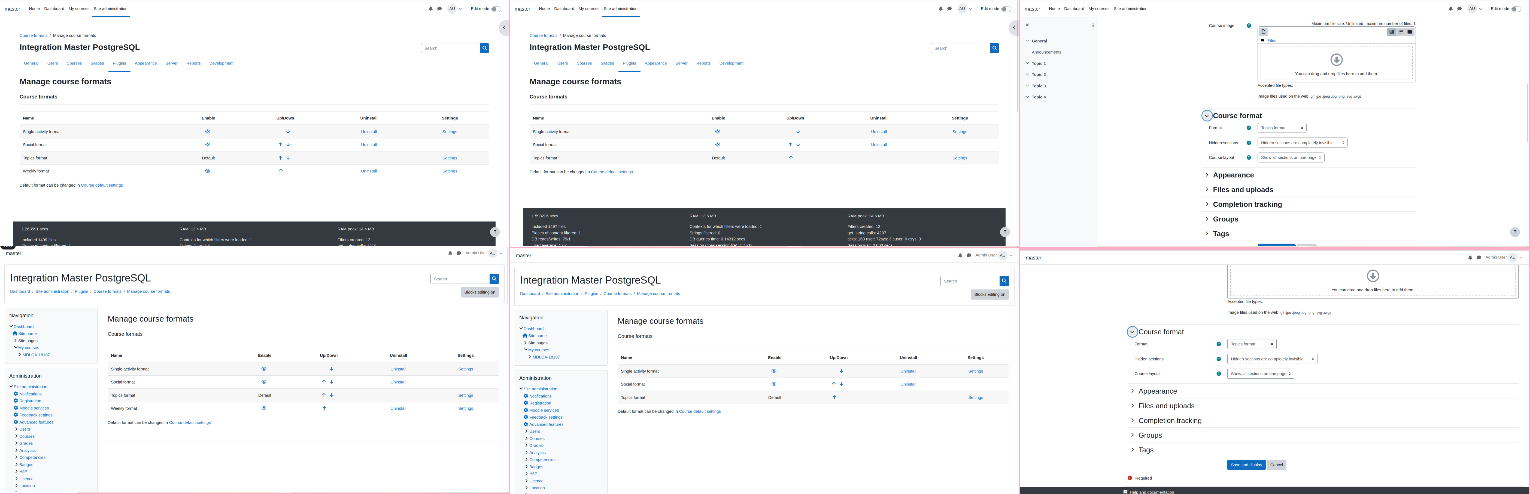Disable Single activity format eye in top-left panel

(x=207, y=132)
